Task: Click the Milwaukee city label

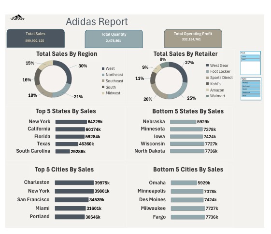Action: pyautogui.click(x=153, y=208)
